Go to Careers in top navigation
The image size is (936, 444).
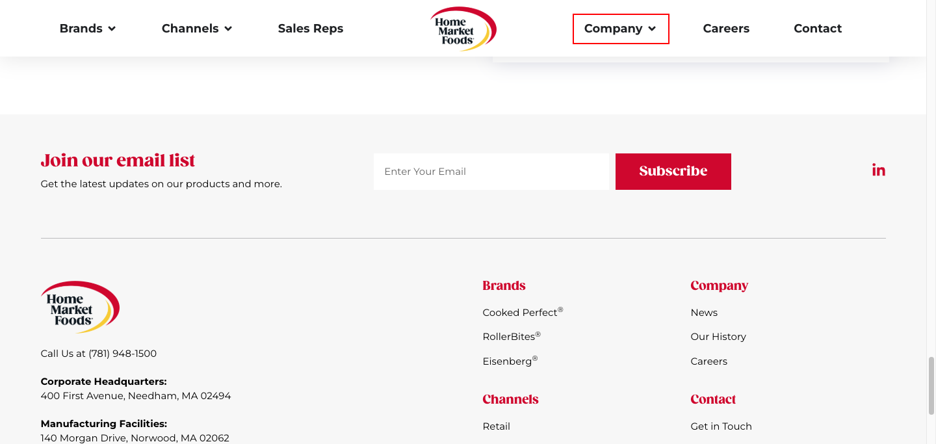pyautogui.click(x=726, y=29)
